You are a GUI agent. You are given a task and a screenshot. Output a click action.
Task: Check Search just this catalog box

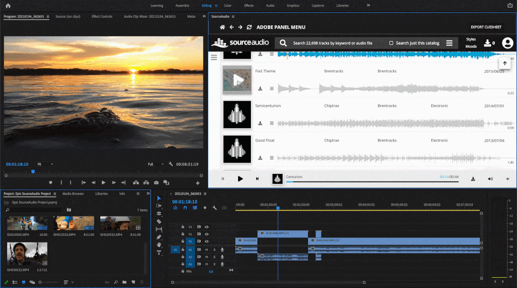pos(391,43)
